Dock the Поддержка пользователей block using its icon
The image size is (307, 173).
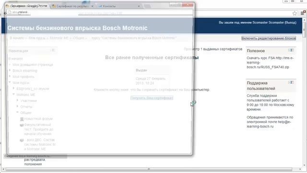pos(291,82)
